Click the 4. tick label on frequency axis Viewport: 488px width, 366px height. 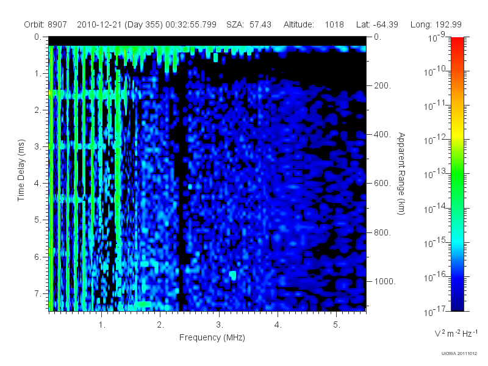[278, 325]
